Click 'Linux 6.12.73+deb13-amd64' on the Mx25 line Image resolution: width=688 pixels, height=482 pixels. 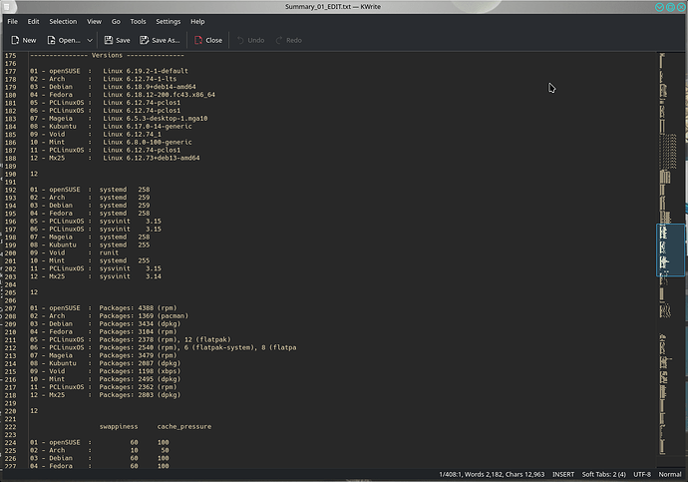coord(152,158)
